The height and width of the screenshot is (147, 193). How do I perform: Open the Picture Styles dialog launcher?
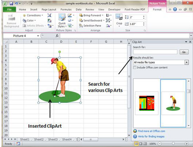tap(75, 31)
